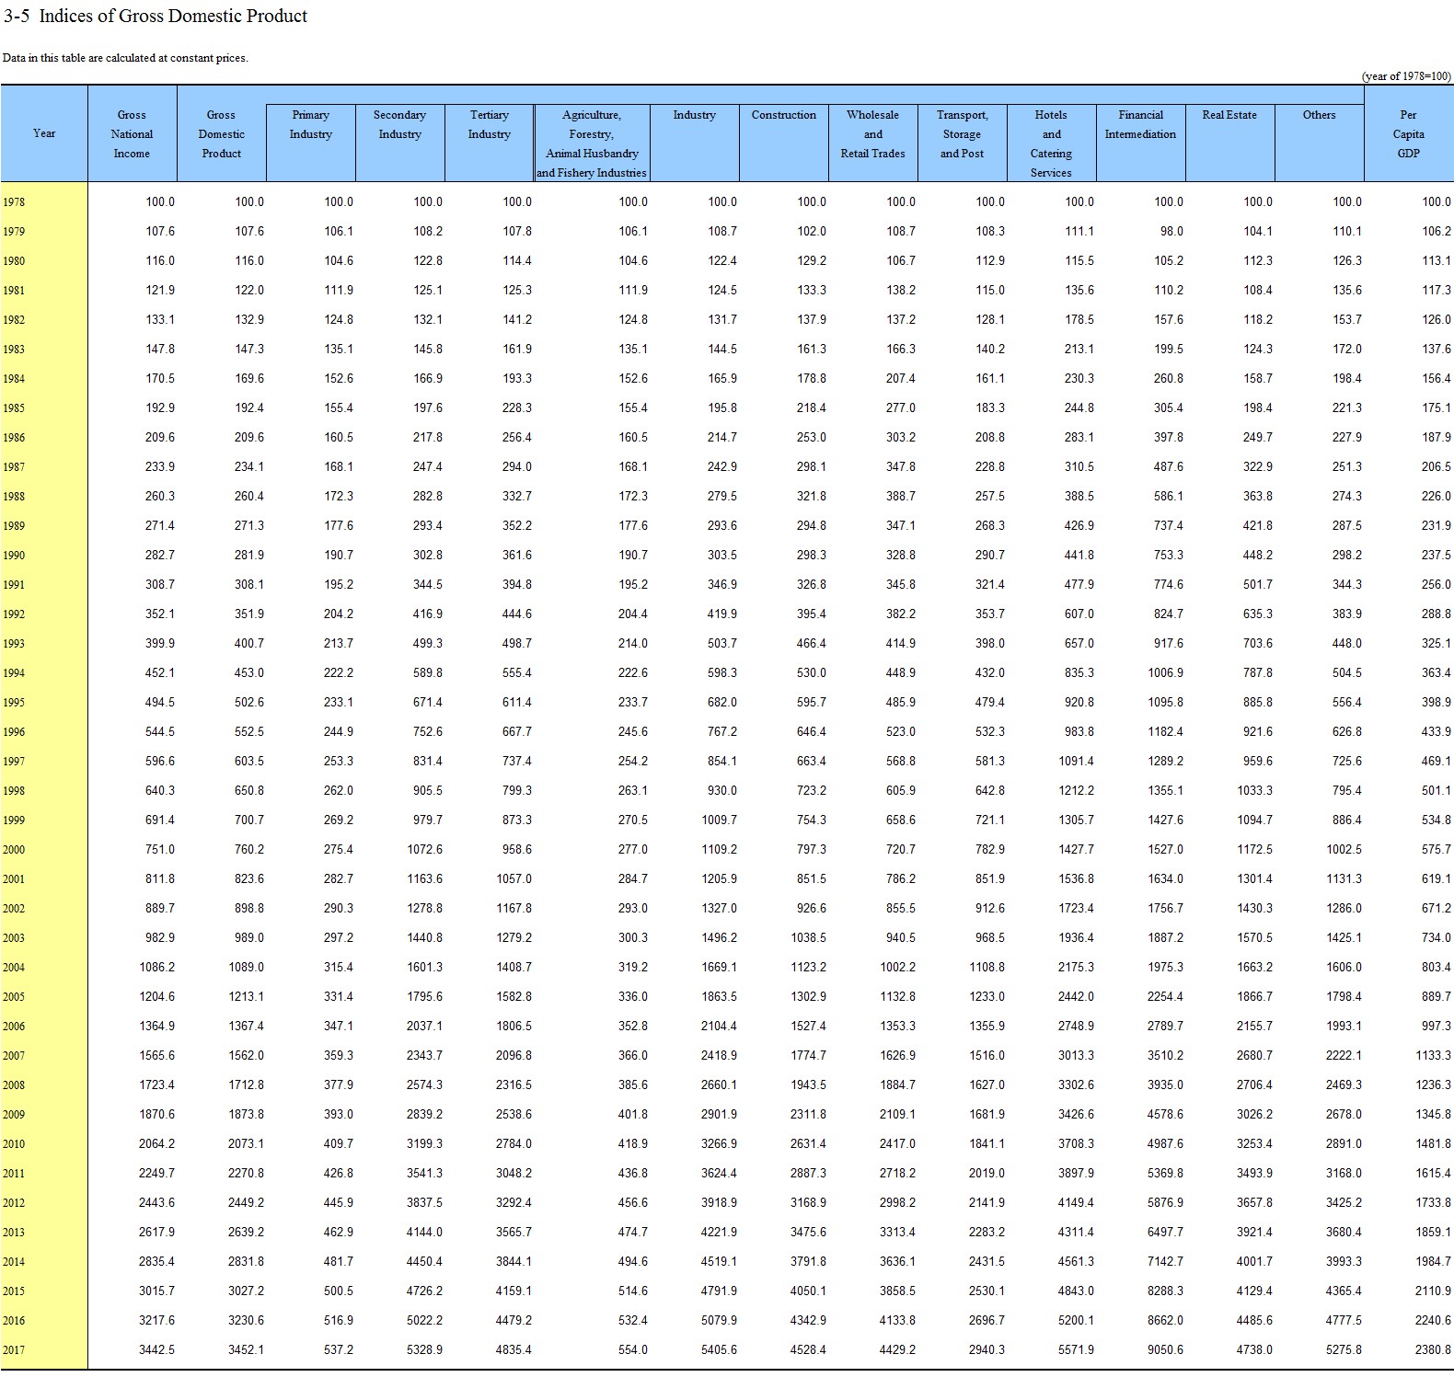The image size is (1454, 1400).
Task: Click the 1997 GDP value 603.5
Action: [x=248, y=761]
